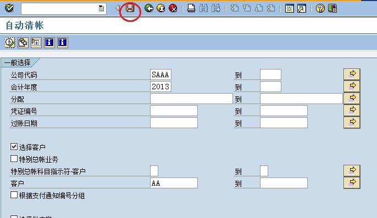The width and height of the screenshot is (377, 218).
Task: Check the 根据支付通知编号分组 checkbox
Action: point(14,195)
